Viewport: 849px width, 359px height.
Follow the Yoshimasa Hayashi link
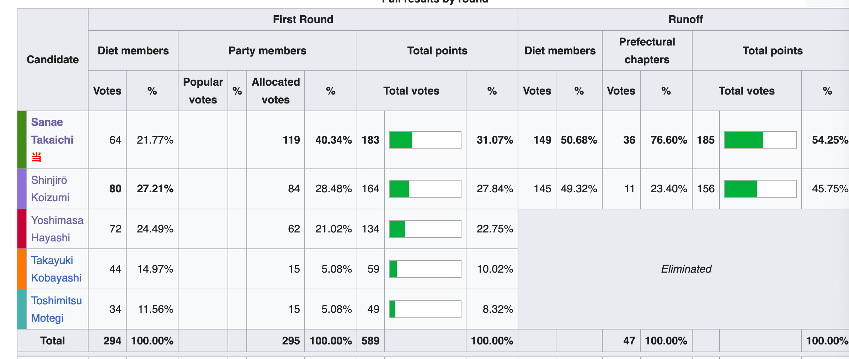tap(57, 229)
